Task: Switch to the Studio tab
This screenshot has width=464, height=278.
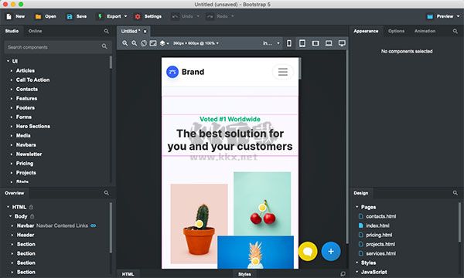Action: pos(12,31)
